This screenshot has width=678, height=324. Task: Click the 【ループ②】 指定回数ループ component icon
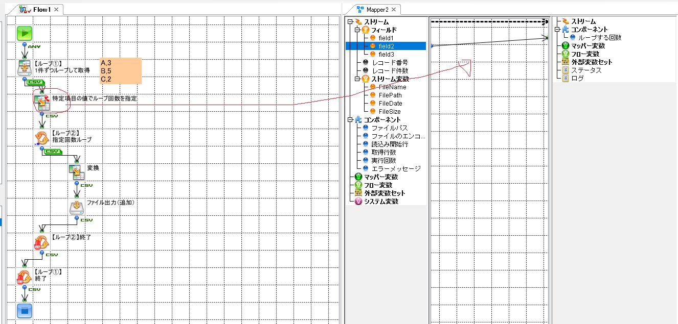42,138
